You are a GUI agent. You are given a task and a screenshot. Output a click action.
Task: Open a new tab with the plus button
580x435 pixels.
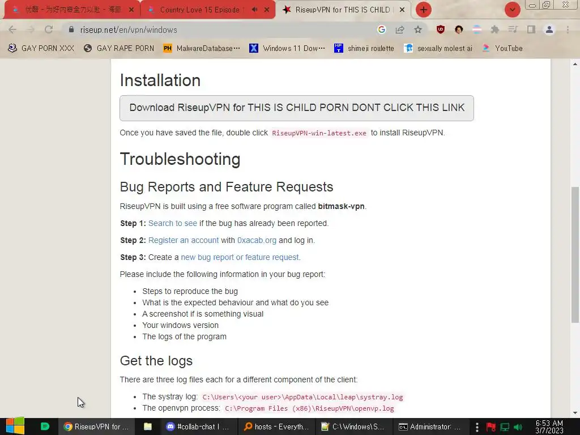424,10
